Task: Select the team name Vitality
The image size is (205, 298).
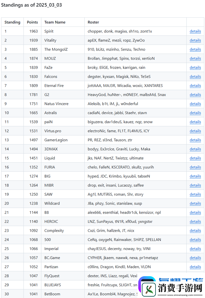Action: [50, 40]
